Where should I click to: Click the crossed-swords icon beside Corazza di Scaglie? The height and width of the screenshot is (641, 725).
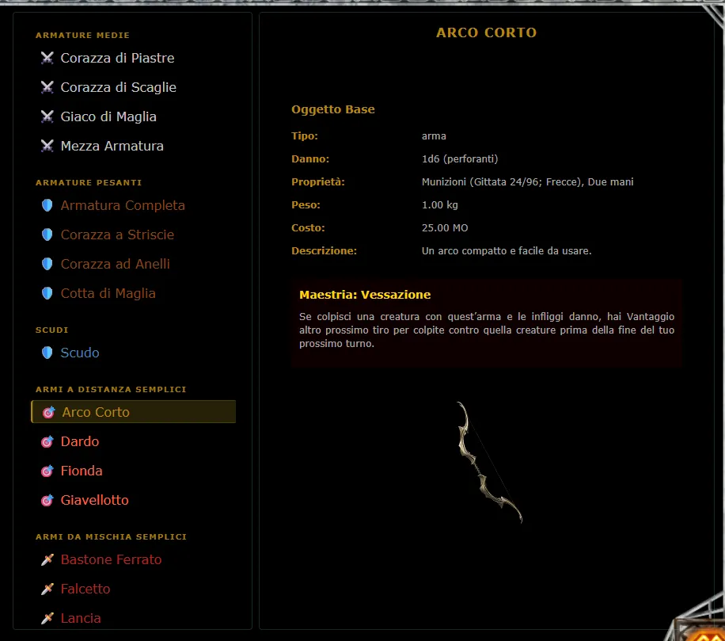[x=47, y=87]
